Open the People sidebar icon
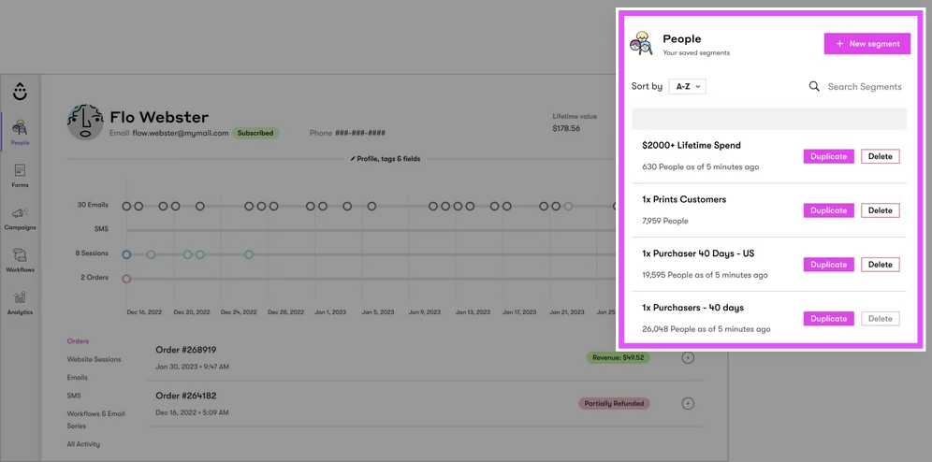Viewport: 932px width, 462px height. click(20, 127)
